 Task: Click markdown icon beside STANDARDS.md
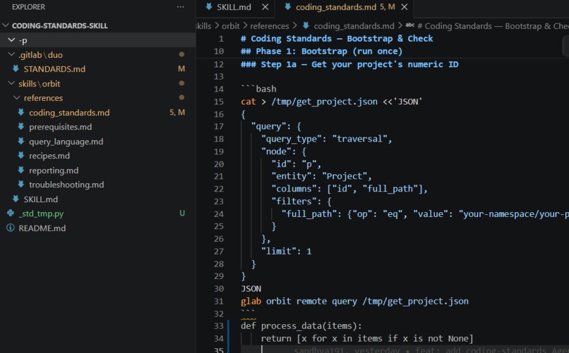16,68
